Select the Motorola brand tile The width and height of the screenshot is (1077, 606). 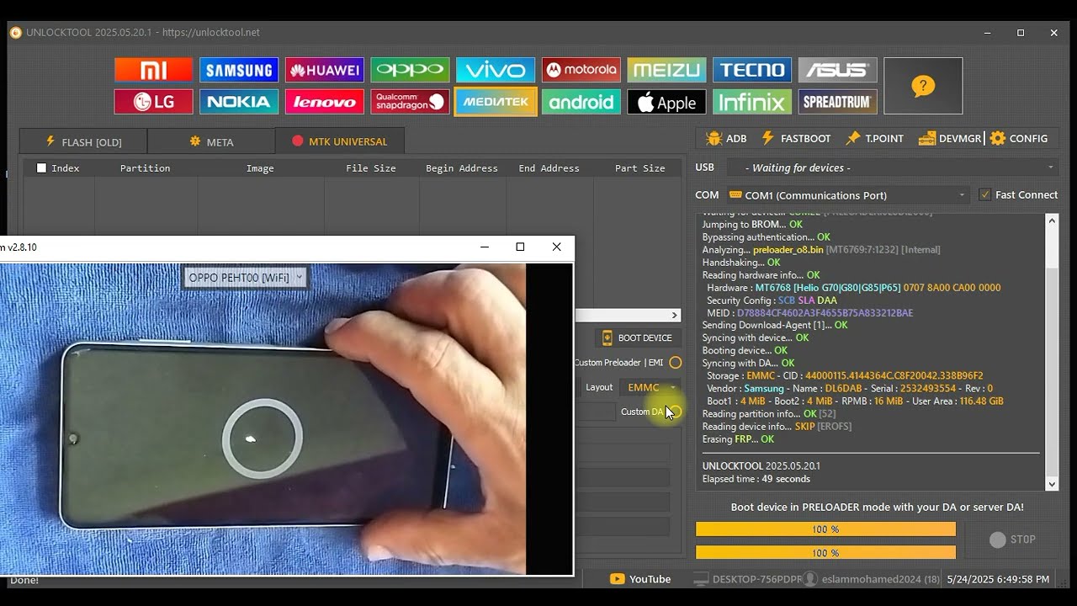pyautogui.click(x=581, y=70)
